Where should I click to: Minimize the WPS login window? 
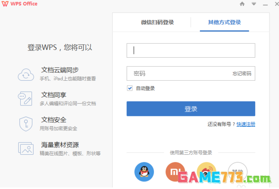point(264,4)
